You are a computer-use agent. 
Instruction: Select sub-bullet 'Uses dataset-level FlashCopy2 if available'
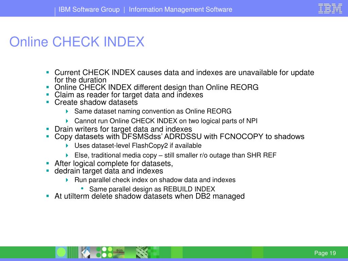tap(138, 145)
